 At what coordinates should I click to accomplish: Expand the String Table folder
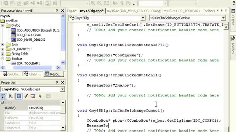(x=3, y=54)
